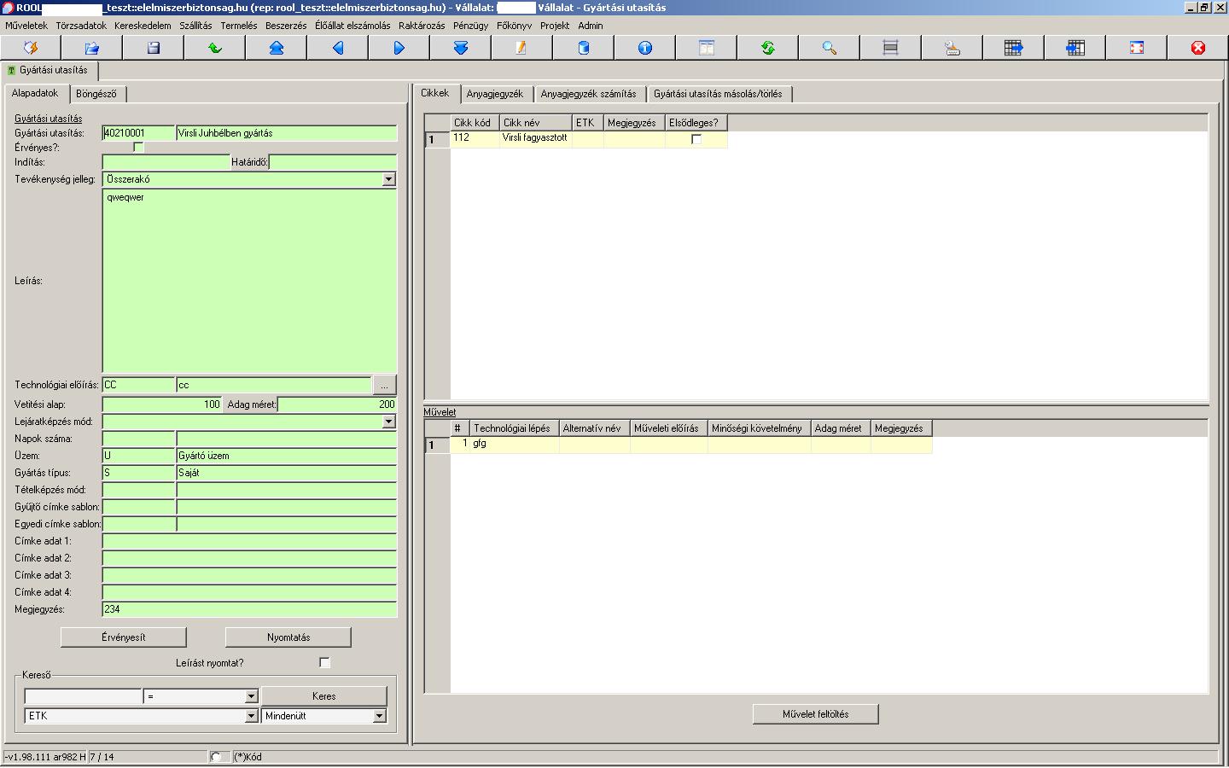Toggle the Leírást nyomtat? checkbox
1229x768 pixels.
(324, 662)
